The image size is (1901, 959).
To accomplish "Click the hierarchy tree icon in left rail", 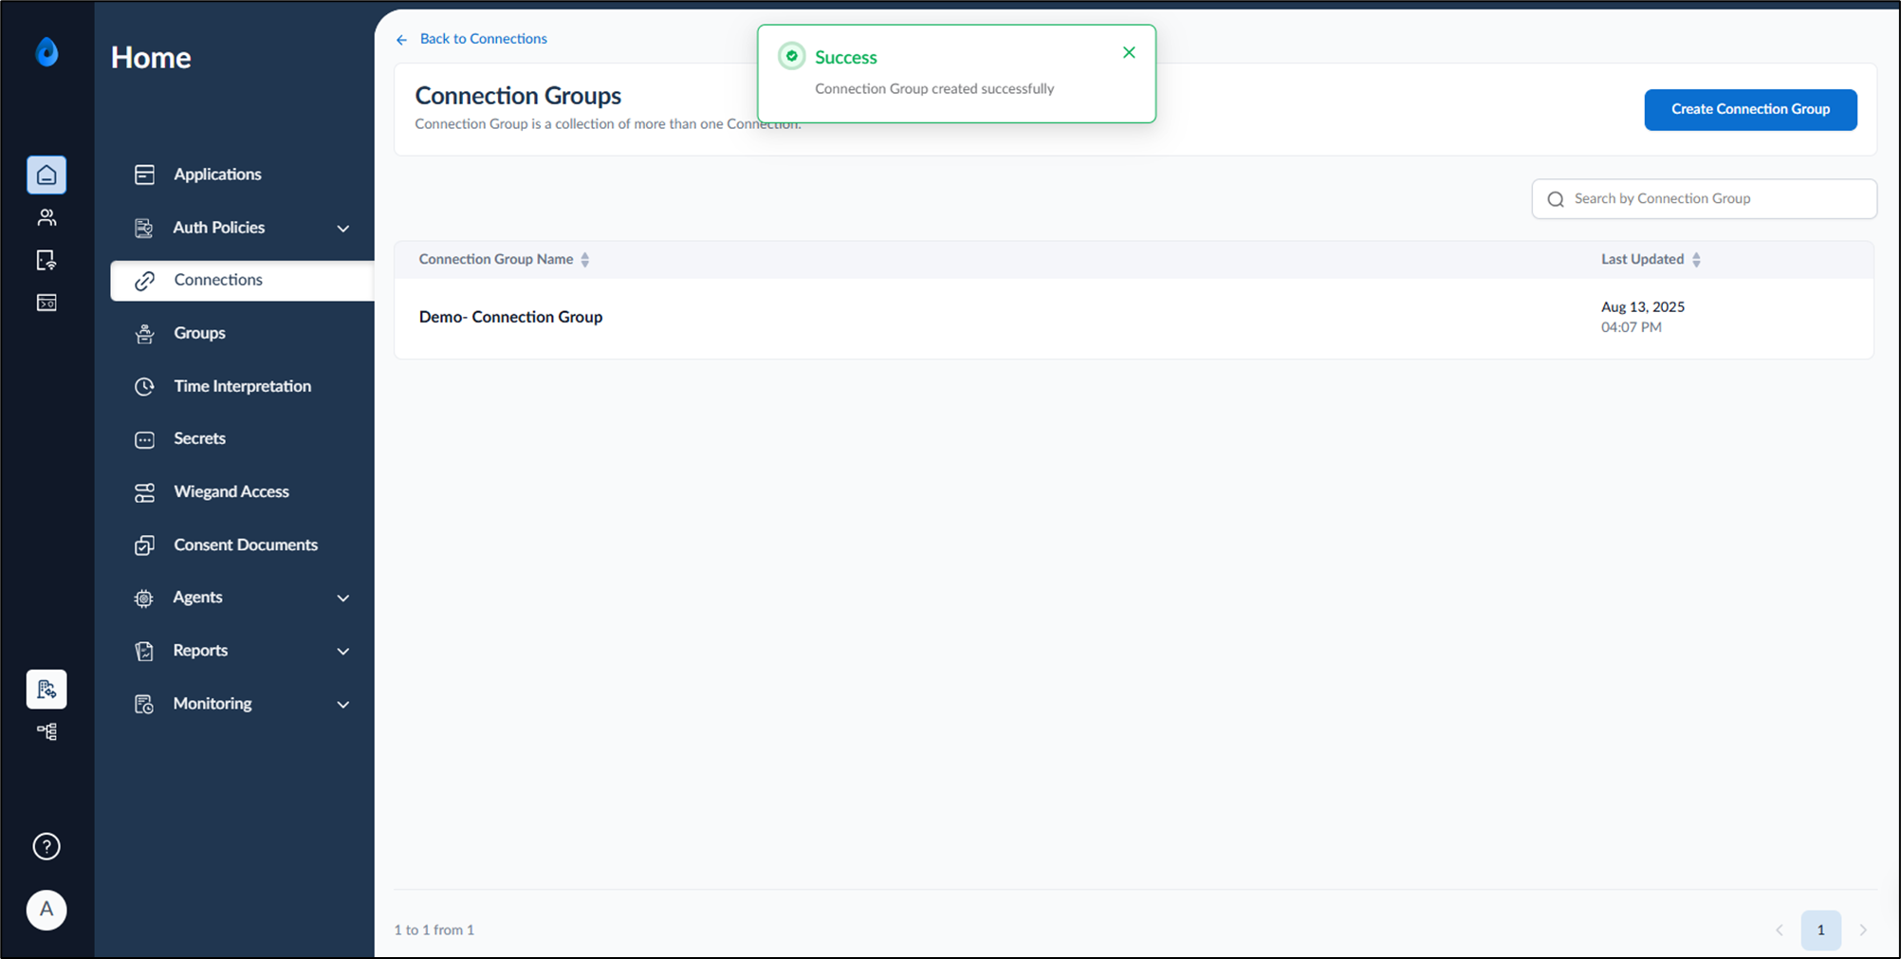I will tap(46, 731).
